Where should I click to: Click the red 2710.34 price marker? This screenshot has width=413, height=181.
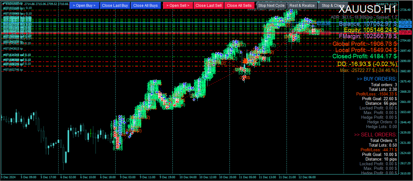click(405, 32)
